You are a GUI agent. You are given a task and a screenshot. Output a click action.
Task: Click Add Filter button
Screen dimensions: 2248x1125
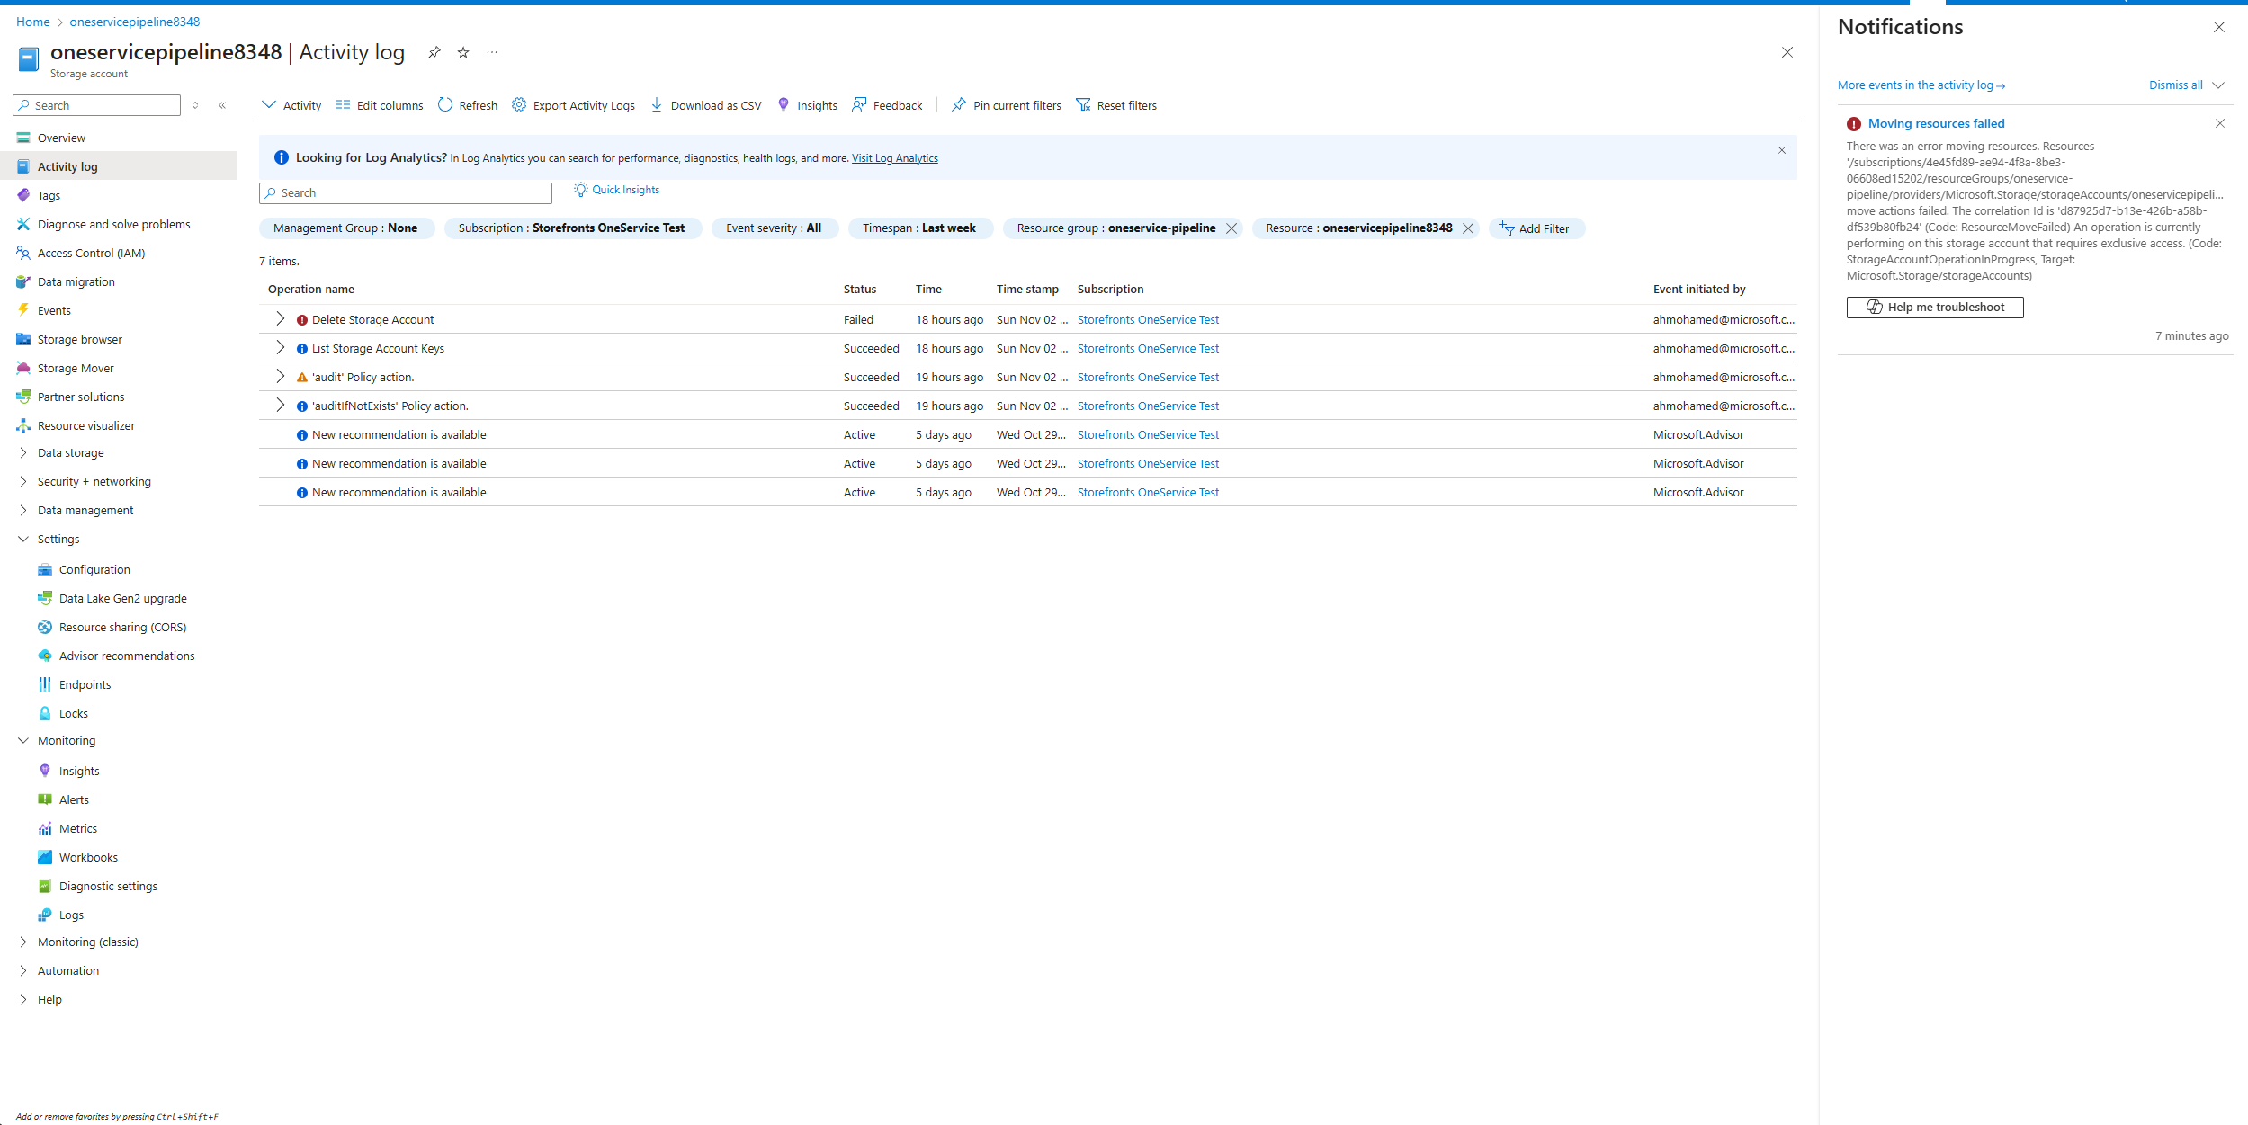pyautogui.click(x=1536, y=228)
